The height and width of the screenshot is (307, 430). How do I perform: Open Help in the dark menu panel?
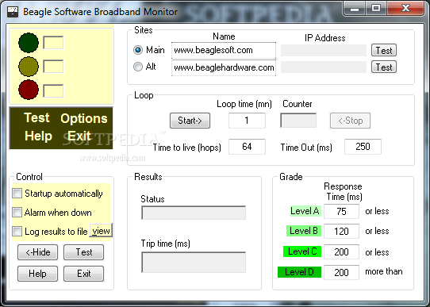(x=38, y=136)
